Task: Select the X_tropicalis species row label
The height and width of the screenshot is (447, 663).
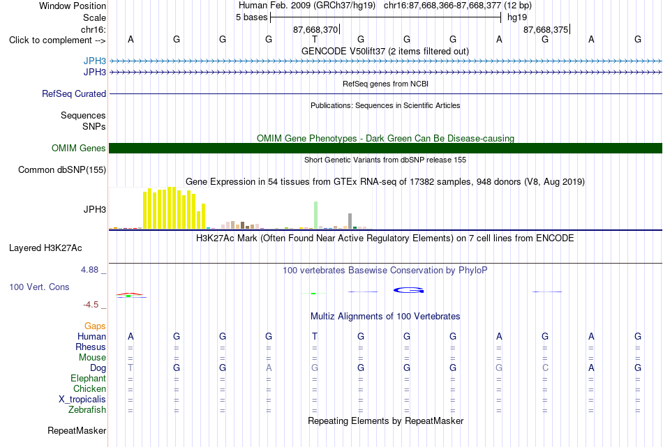Action: point(82,400)
